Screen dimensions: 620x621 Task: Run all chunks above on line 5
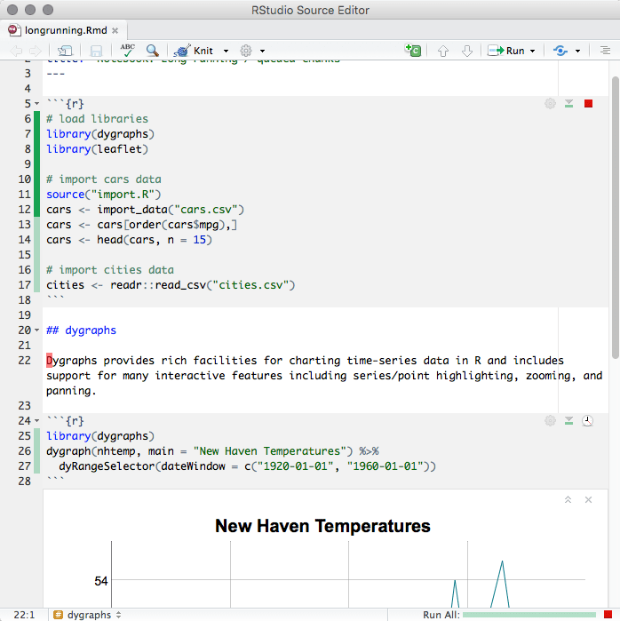[569, 104]
